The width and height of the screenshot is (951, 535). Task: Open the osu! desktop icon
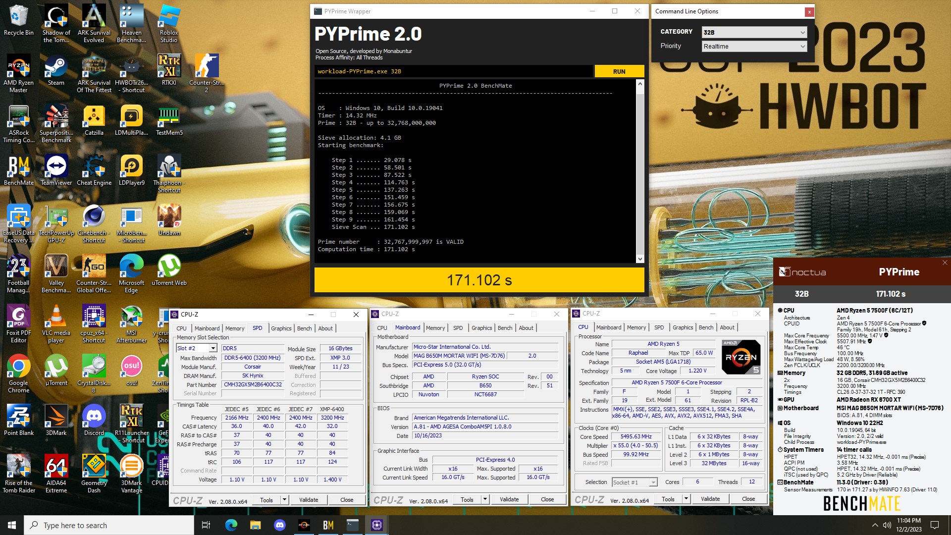(131, 371)
